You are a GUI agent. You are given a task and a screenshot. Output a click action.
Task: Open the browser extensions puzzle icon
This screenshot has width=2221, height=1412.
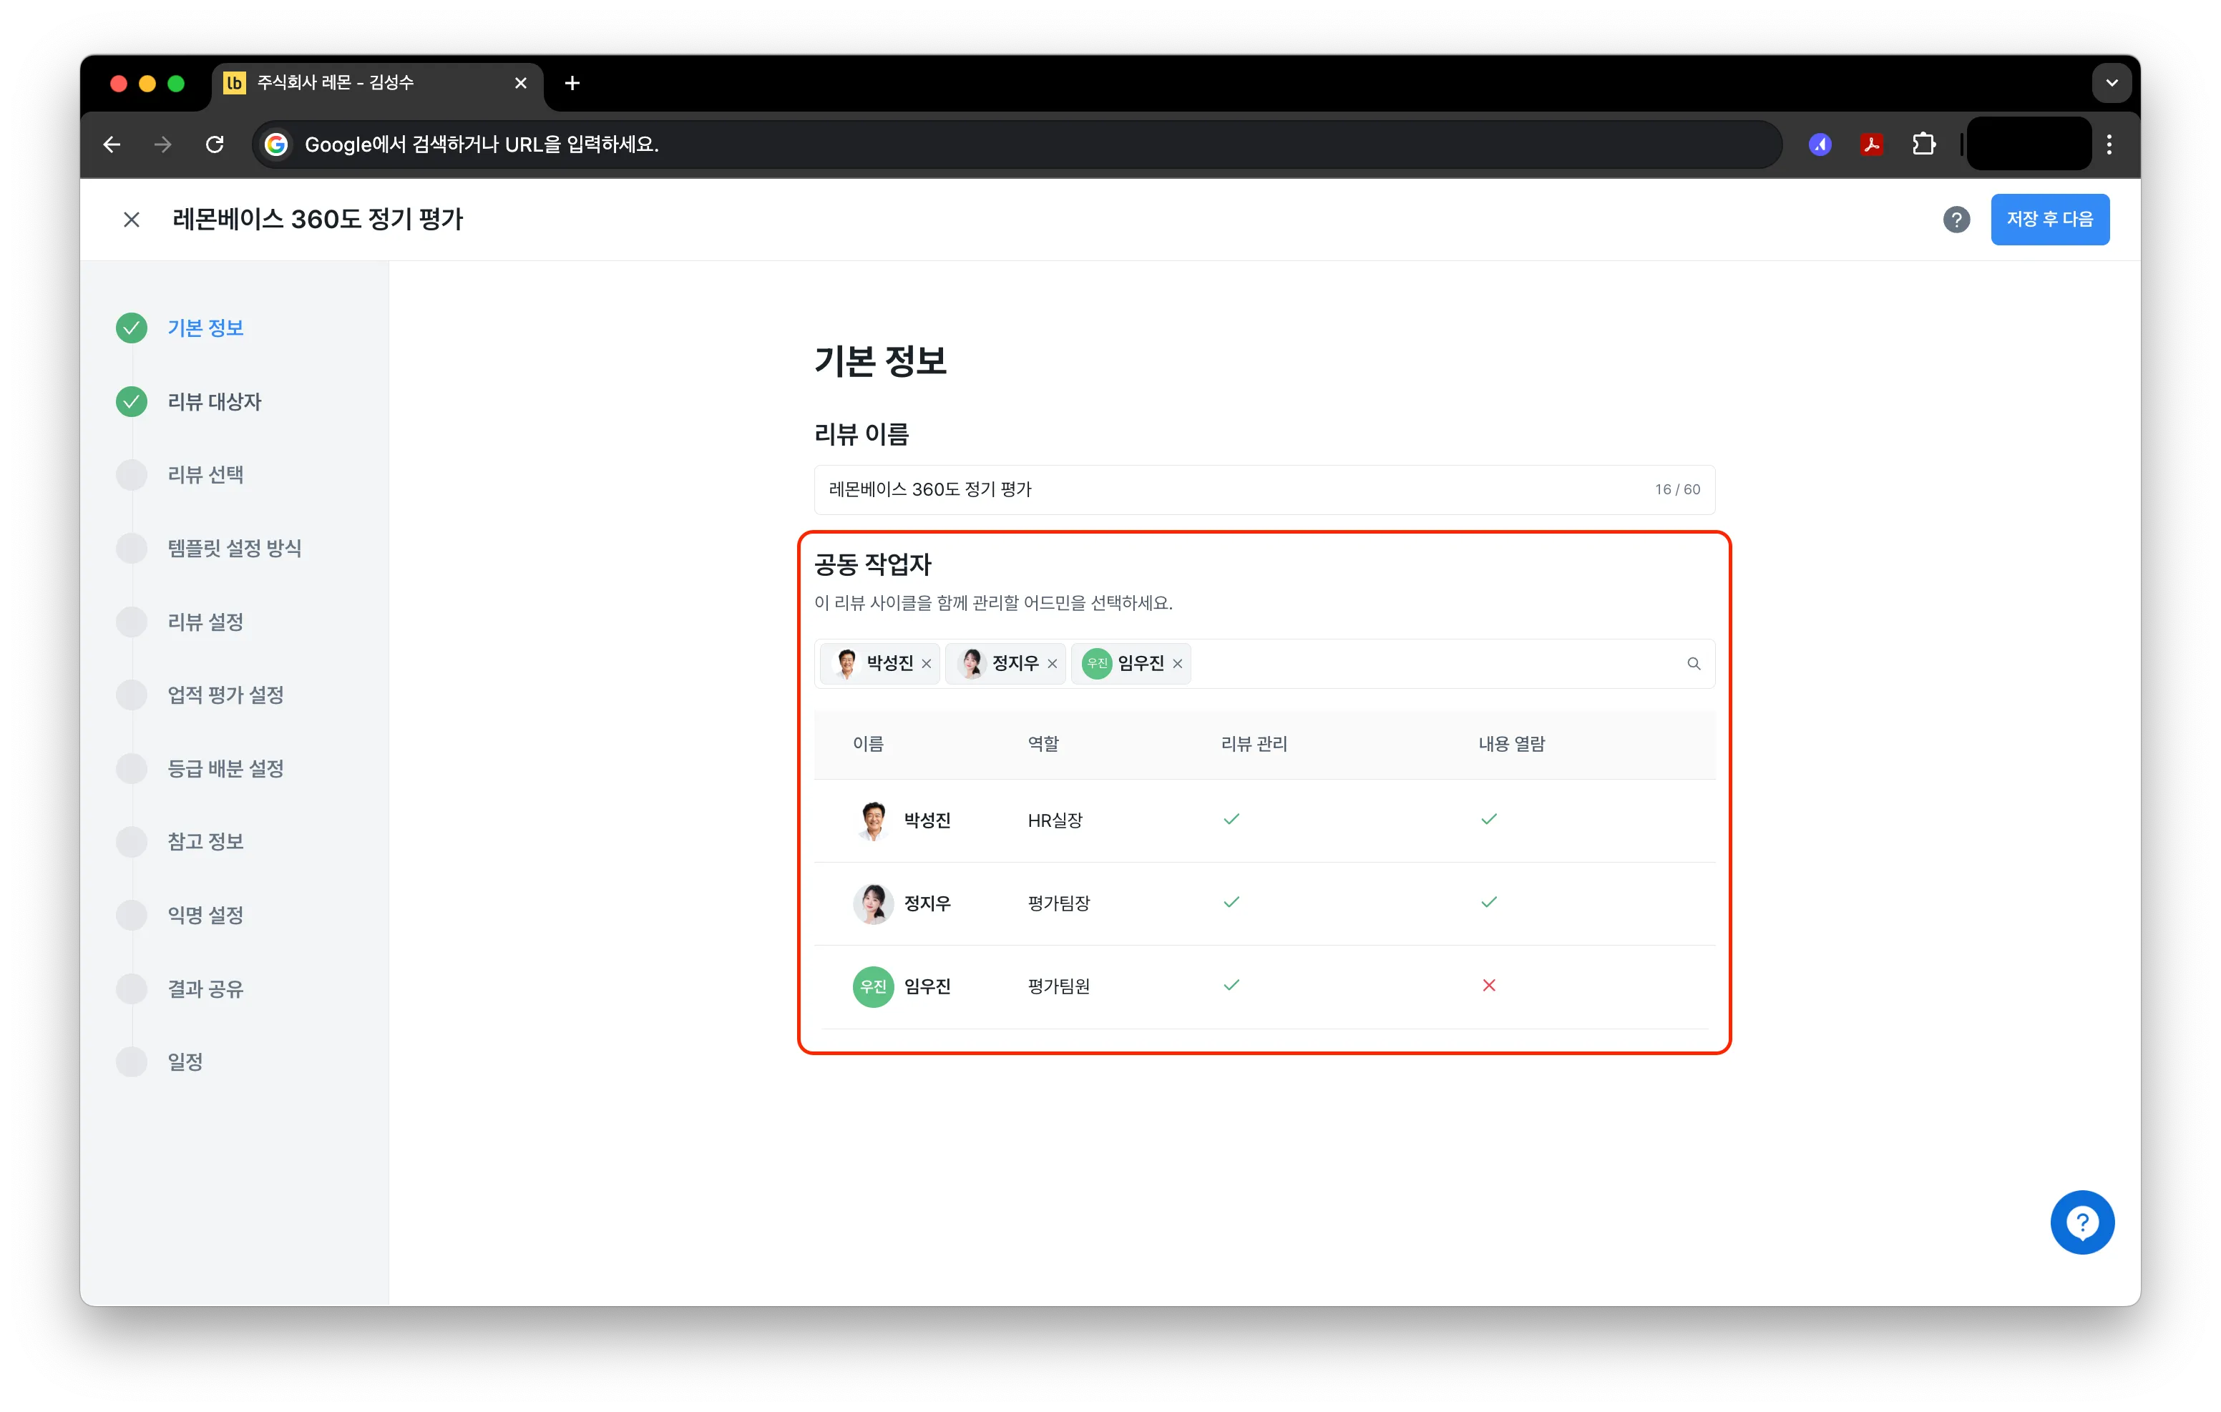click(1923, 144)
